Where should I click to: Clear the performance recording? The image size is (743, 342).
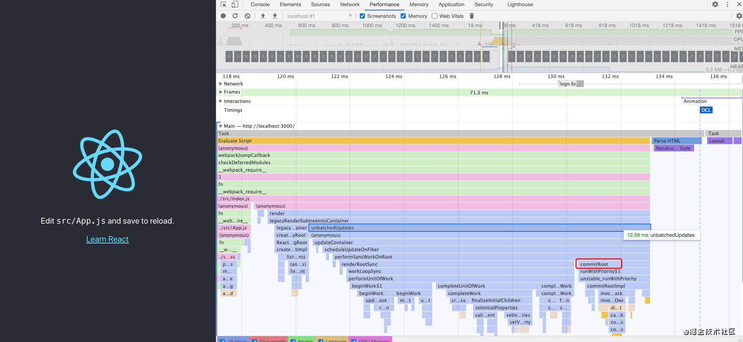point(247,16)
